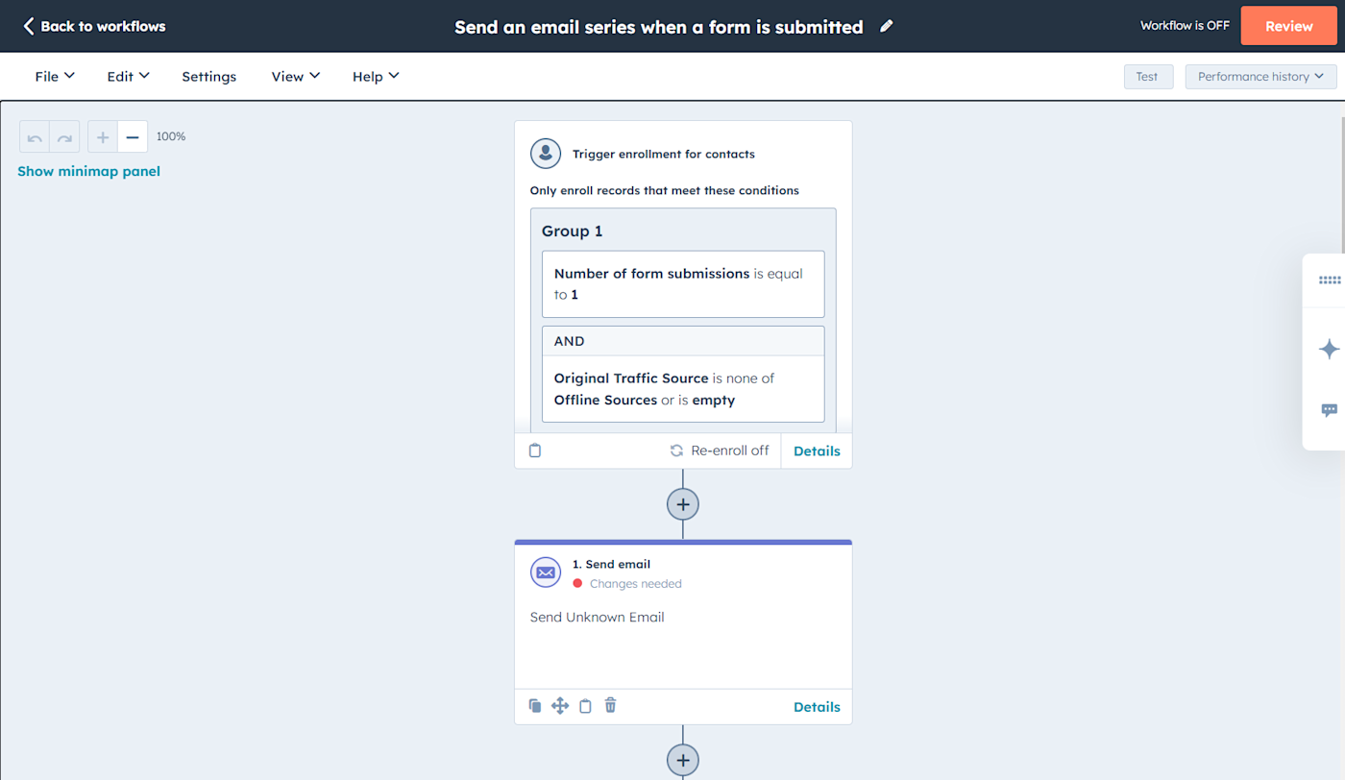Screen dimensions: 1345x780
Task: Open Details of Send email action
Action: (x=817, y=707)
